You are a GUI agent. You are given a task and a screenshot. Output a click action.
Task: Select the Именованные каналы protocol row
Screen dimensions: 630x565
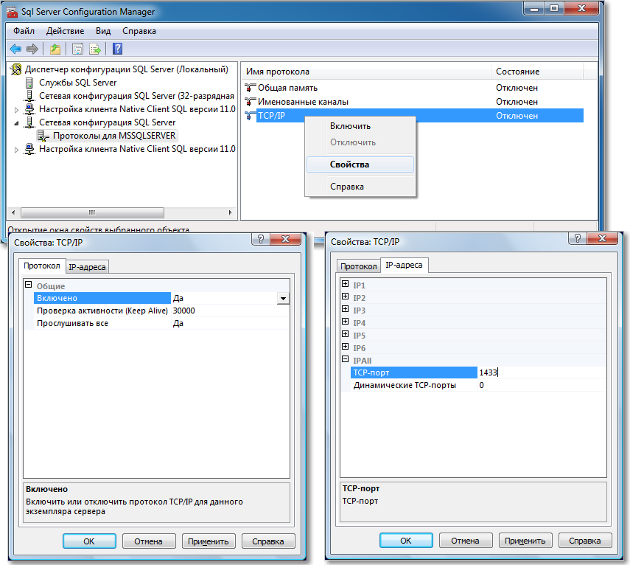[413, 102]
